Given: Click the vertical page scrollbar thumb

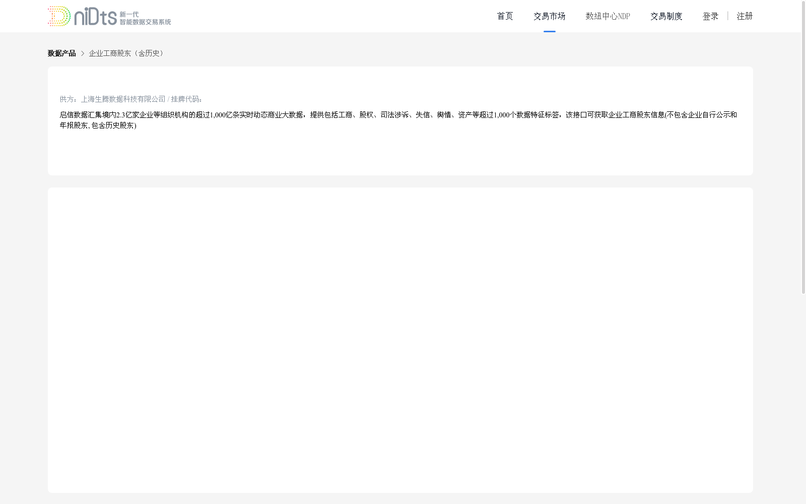Looking at the screenshot, I should (803, 147).
